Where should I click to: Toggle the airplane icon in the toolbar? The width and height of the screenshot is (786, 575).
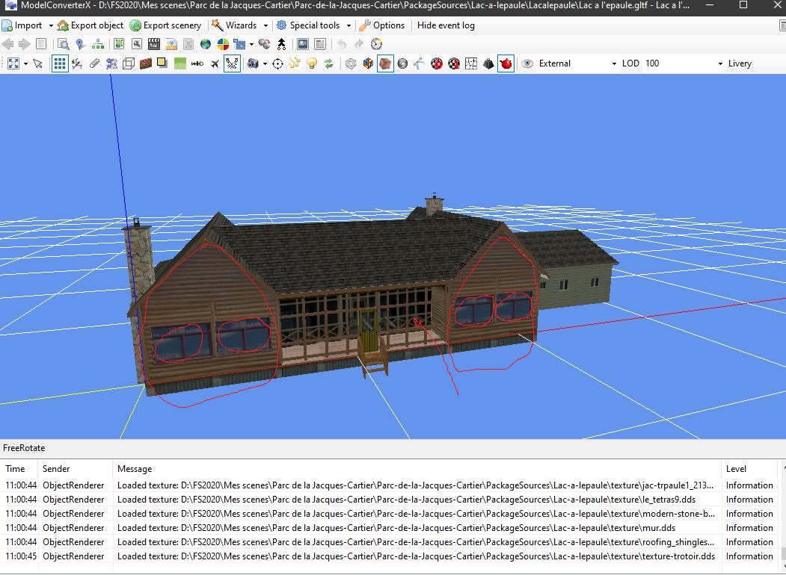tap(215, 63)
